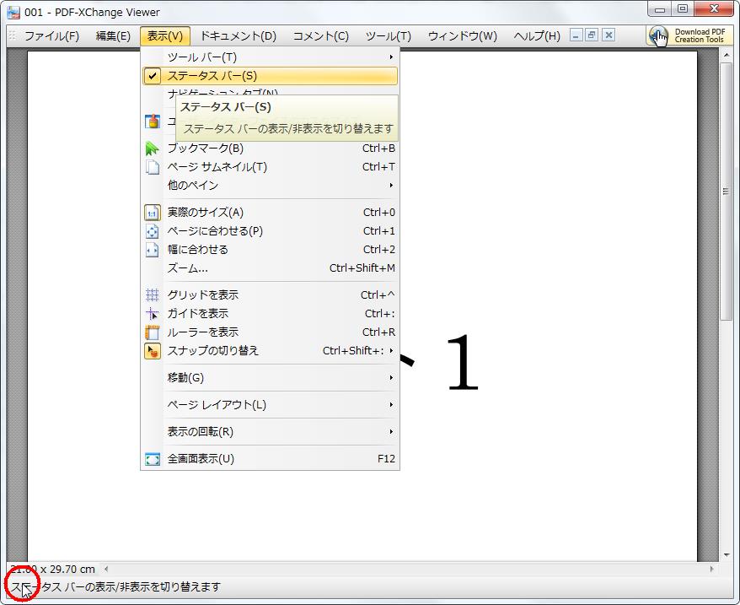Click the vertical scrollbar up arrow

pos(726,56)
